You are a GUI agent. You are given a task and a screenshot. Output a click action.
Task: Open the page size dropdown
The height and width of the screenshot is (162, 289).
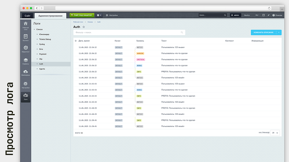[x=275, y=132]
